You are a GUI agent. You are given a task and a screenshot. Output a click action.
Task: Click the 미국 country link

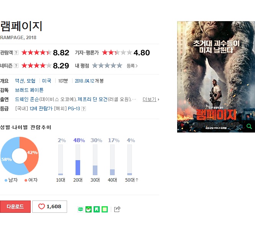(x=47, y=81)
